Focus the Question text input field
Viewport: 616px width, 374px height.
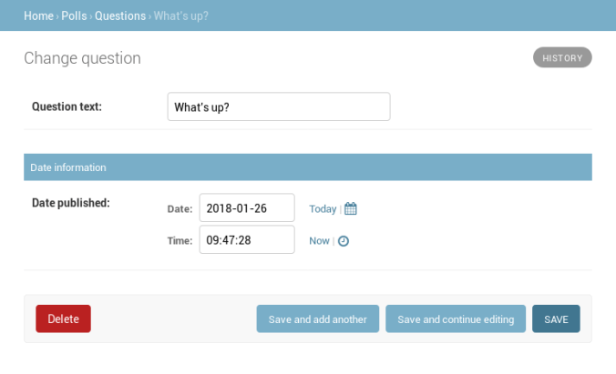click(278, 106)
